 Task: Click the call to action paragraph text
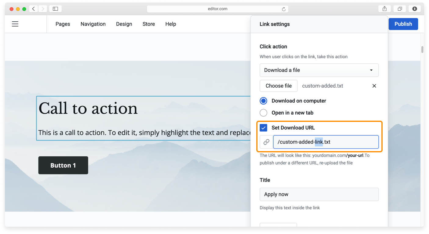point(144,133)
